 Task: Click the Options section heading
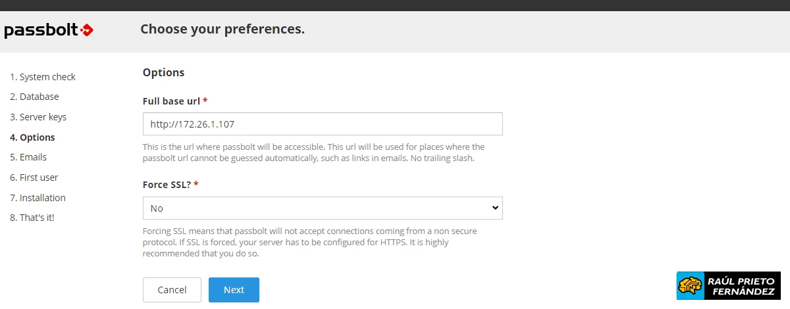pos(163,72)
